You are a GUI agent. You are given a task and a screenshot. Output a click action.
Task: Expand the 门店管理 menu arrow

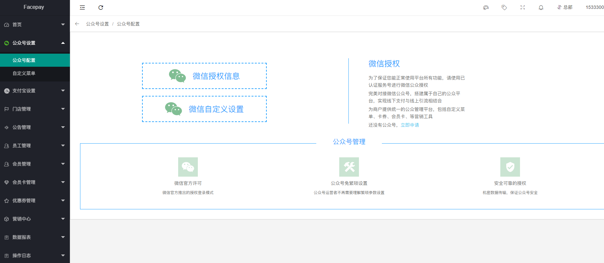63,109
